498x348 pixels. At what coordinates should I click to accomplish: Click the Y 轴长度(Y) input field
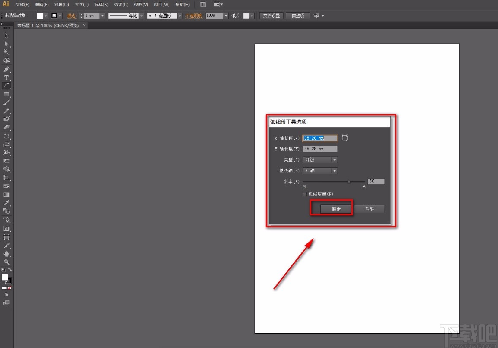[x=320, y=149]
